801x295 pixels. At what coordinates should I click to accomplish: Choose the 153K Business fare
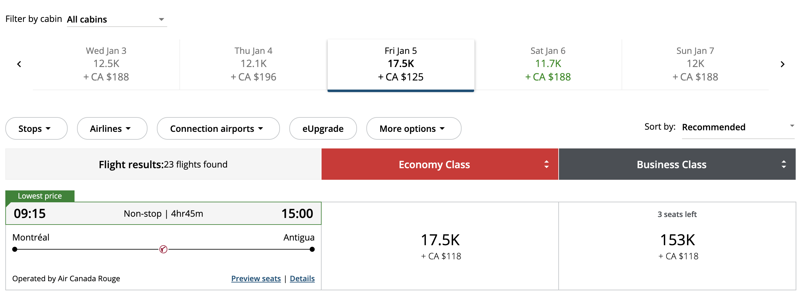tap(677, 246)
